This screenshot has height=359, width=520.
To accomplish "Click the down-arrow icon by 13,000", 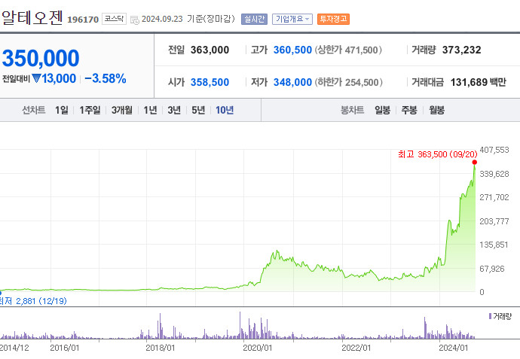I will pyautogui.click(x=36, y=78).
